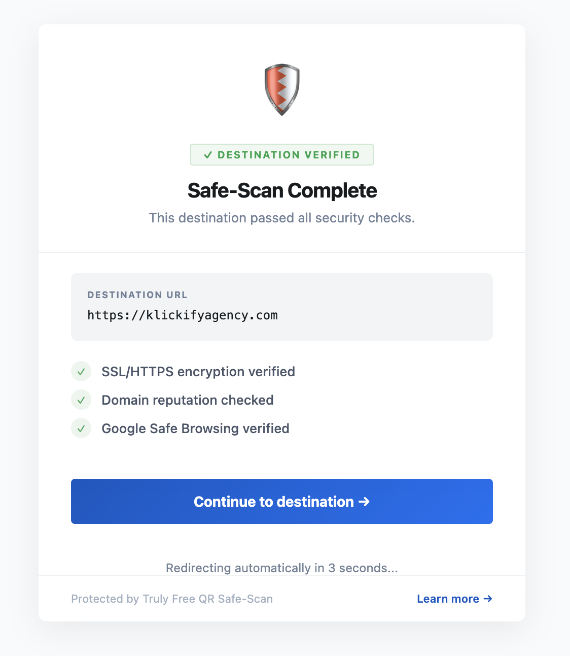Click the Safe-Scan Complete heading
The image size is (570, 656).
[282, 191]
